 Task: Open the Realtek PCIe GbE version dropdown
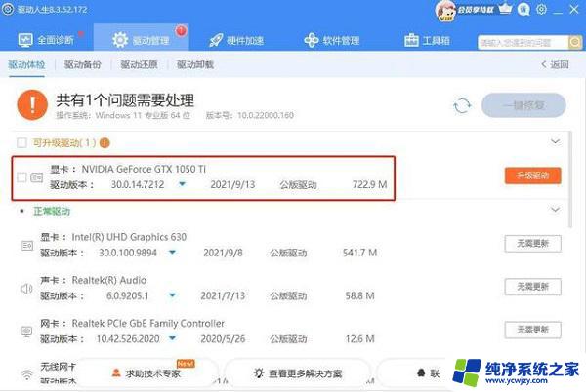[172, 338]
